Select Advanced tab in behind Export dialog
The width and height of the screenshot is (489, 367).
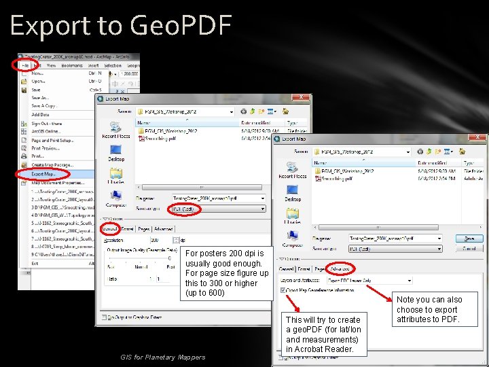pyautogui.click(x=164, y=229)
